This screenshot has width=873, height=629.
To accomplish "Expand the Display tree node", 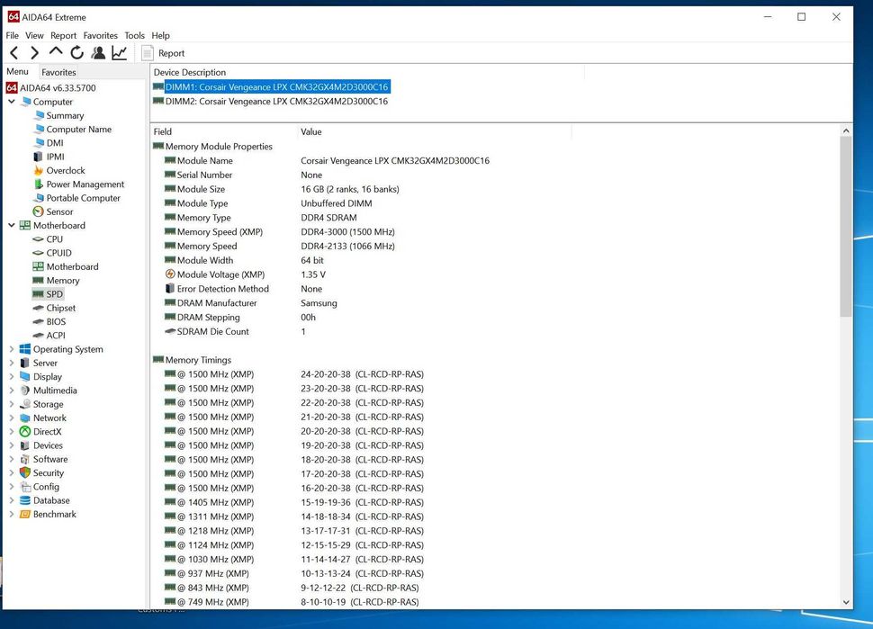I will point(12,376).
